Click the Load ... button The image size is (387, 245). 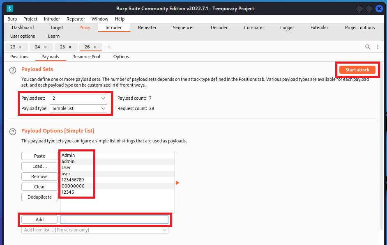point(39,166)
